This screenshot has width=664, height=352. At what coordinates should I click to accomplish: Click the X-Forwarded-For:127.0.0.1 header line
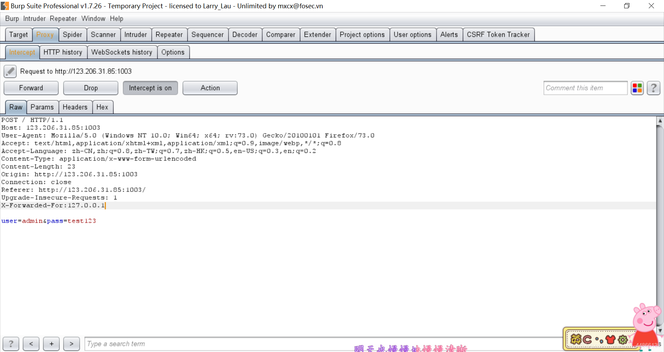[x=53, y=205]
